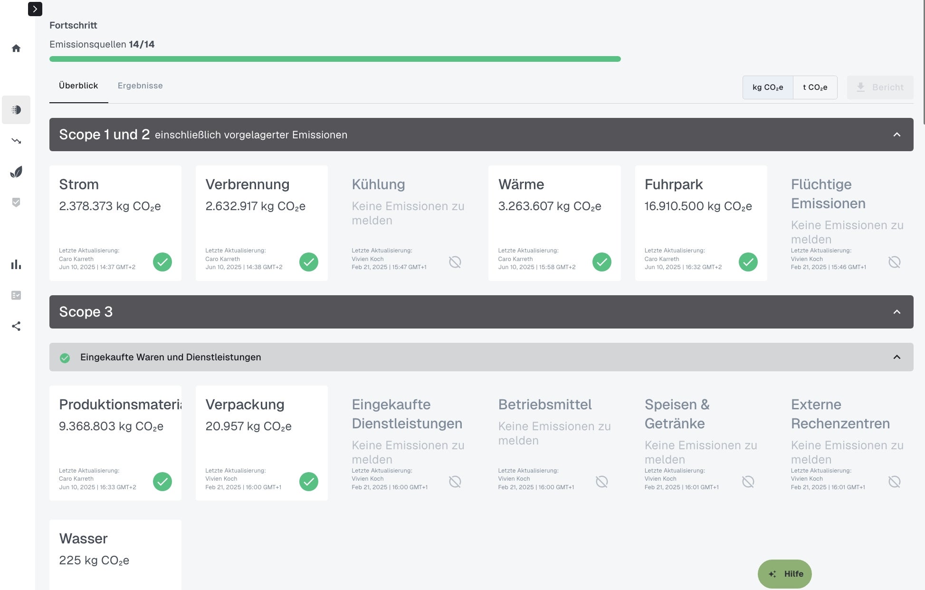Switch to the Ergebnisse tab
Viewport: 925px width, 590px height.
(140, 86)
